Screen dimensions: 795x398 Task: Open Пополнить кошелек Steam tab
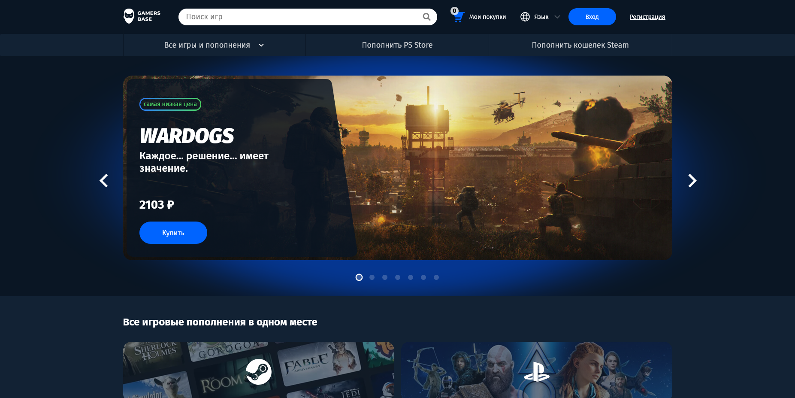click(x=580, y=45)
